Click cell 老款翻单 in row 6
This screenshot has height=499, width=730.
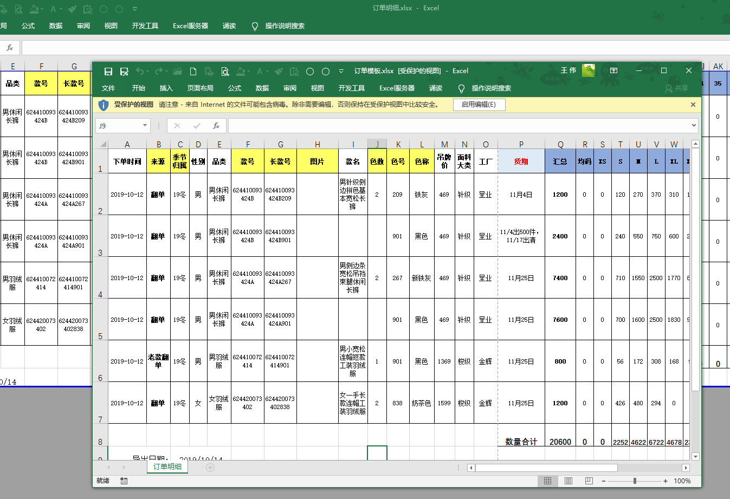[x=158, y=361]
